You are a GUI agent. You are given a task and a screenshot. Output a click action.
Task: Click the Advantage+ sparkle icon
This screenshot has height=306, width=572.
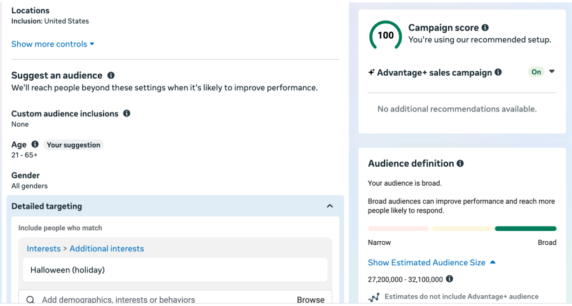[x=371, y=73]
